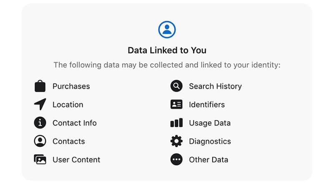
Task: Click the Data Linked to You heading
Action: pyautogui.click(x=167, y=50)
